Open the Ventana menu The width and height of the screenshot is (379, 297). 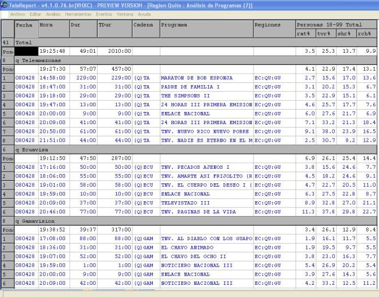[125, 15]
